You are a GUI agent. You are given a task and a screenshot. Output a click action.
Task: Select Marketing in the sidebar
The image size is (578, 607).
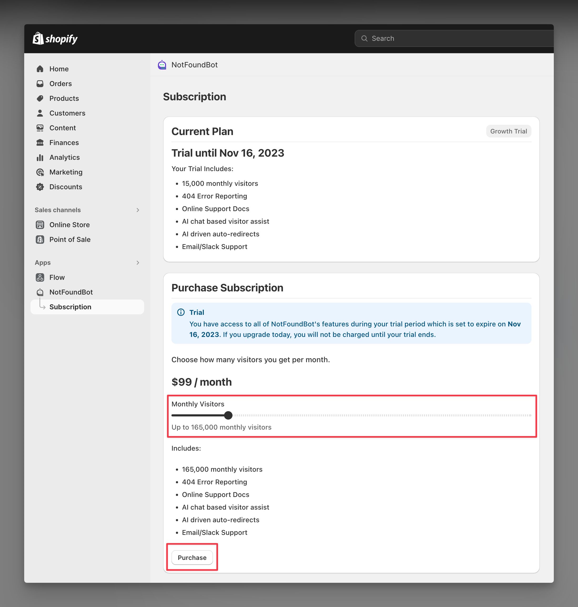87,172
